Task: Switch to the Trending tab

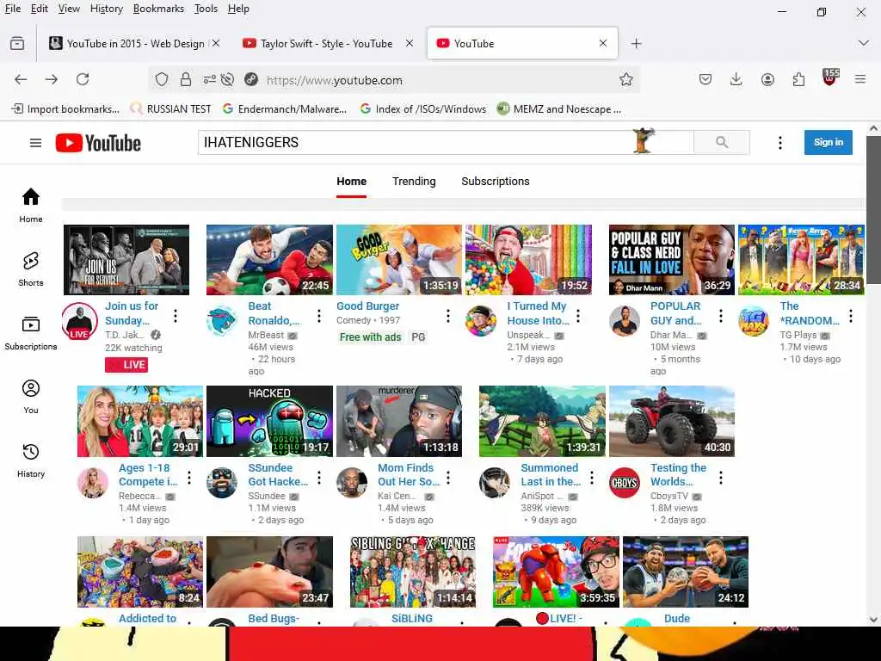Action: coord(414,181)
